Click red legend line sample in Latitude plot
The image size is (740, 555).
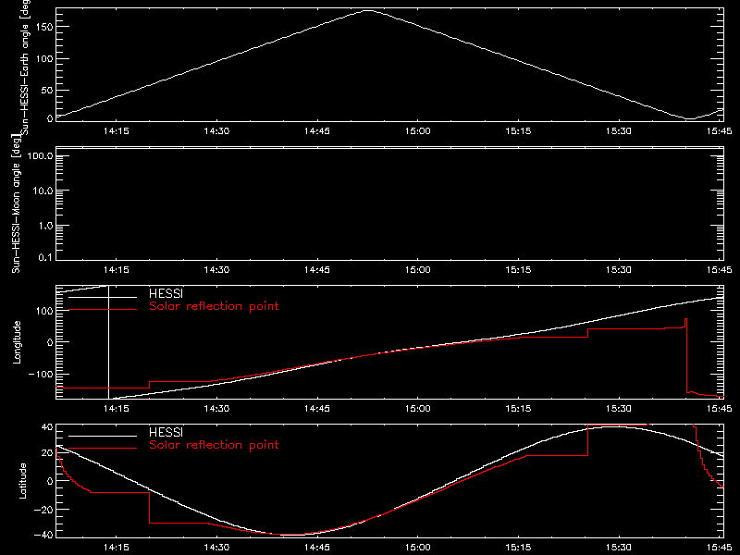(x=103, y=448)
